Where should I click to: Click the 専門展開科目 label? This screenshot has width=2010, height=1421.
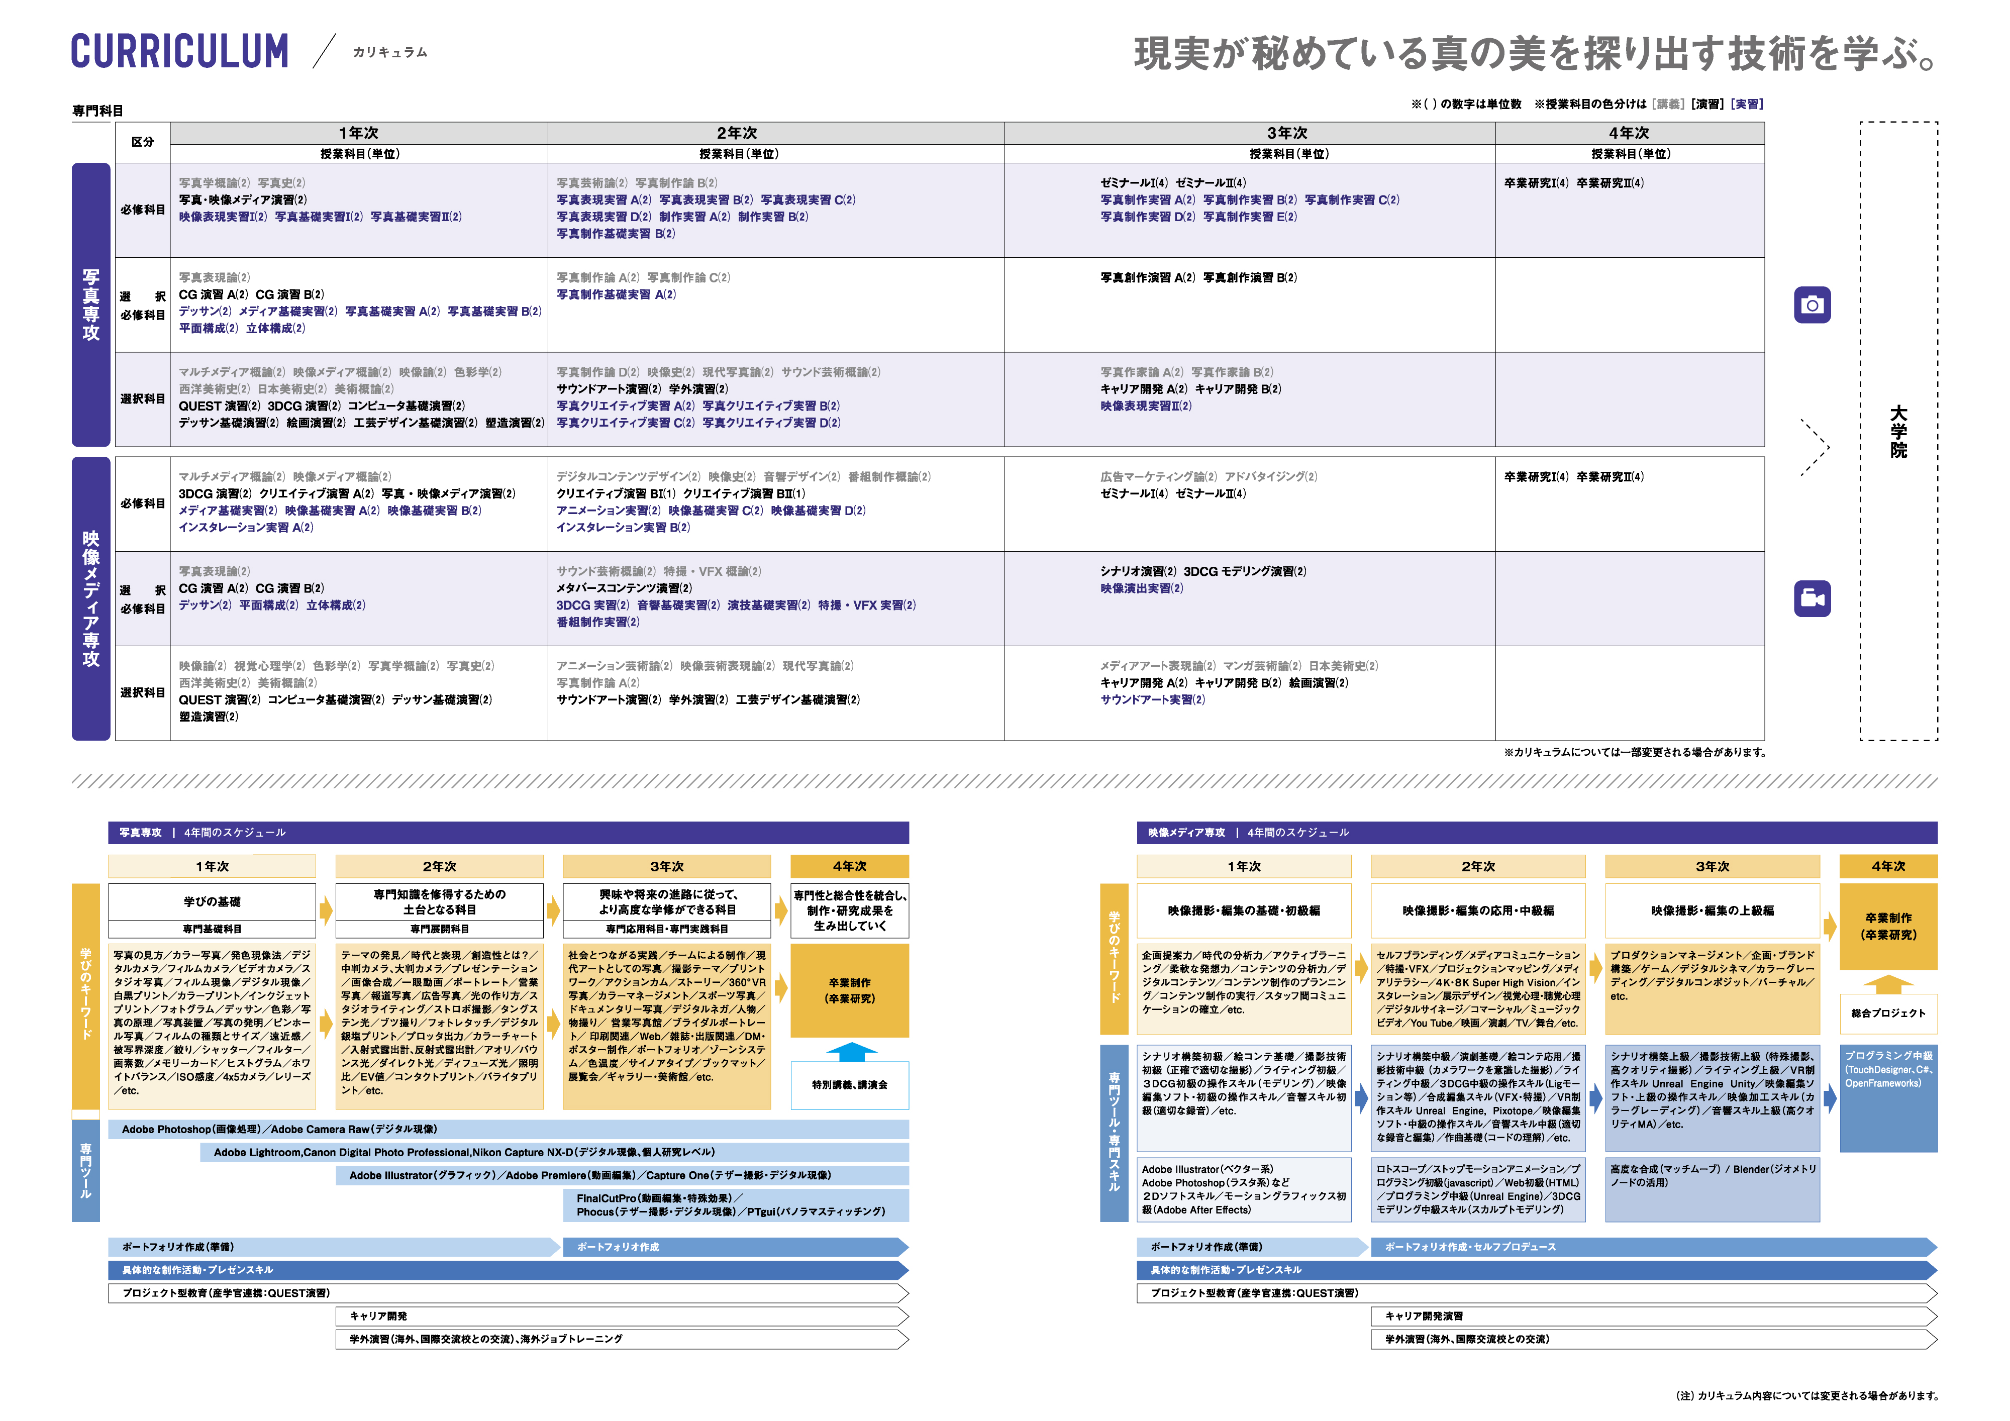coord(440,930)
